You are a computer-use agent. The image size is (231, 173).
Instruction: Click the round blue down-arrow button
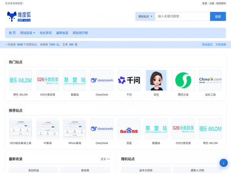(x=223, y=163)
